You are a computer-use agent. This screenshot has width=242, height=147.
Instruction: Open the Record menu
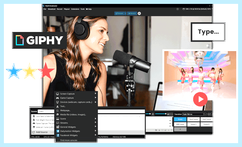(x=60, y=9)
